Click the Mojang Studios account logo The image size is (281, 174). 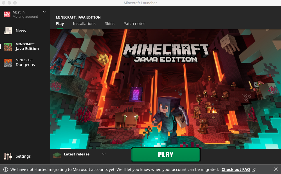pos(7,14)
